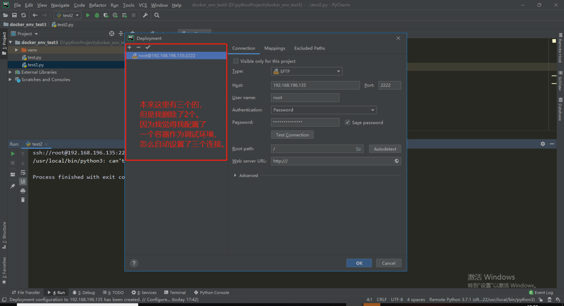Click into the Host input field
This screenshot has height=306, width=564.
[x=315, y=85]
